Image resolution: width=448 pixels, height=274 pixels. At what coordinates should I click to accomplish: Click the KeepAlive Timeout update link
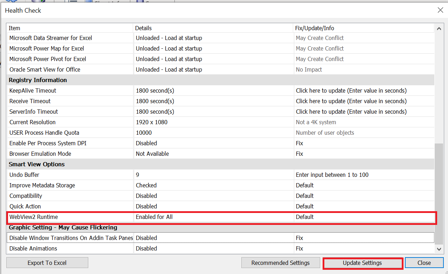pos(351,91)
